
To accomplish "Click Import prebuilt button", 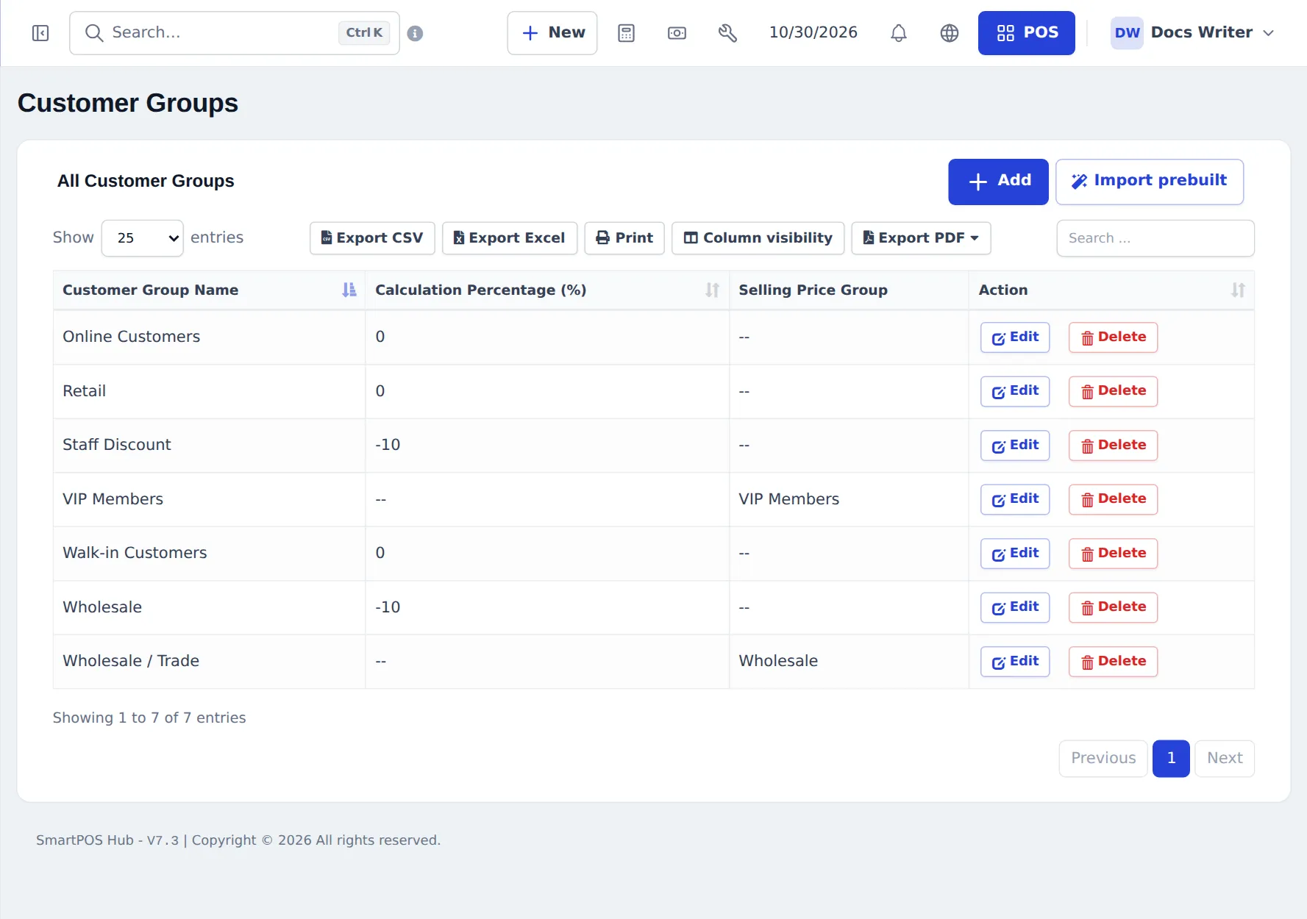I will tap(1149, 182).
